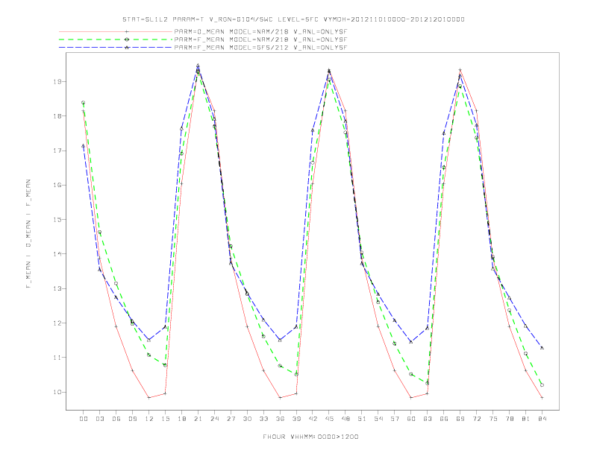Click the blue dashed legend line sample

coord(116,48)
